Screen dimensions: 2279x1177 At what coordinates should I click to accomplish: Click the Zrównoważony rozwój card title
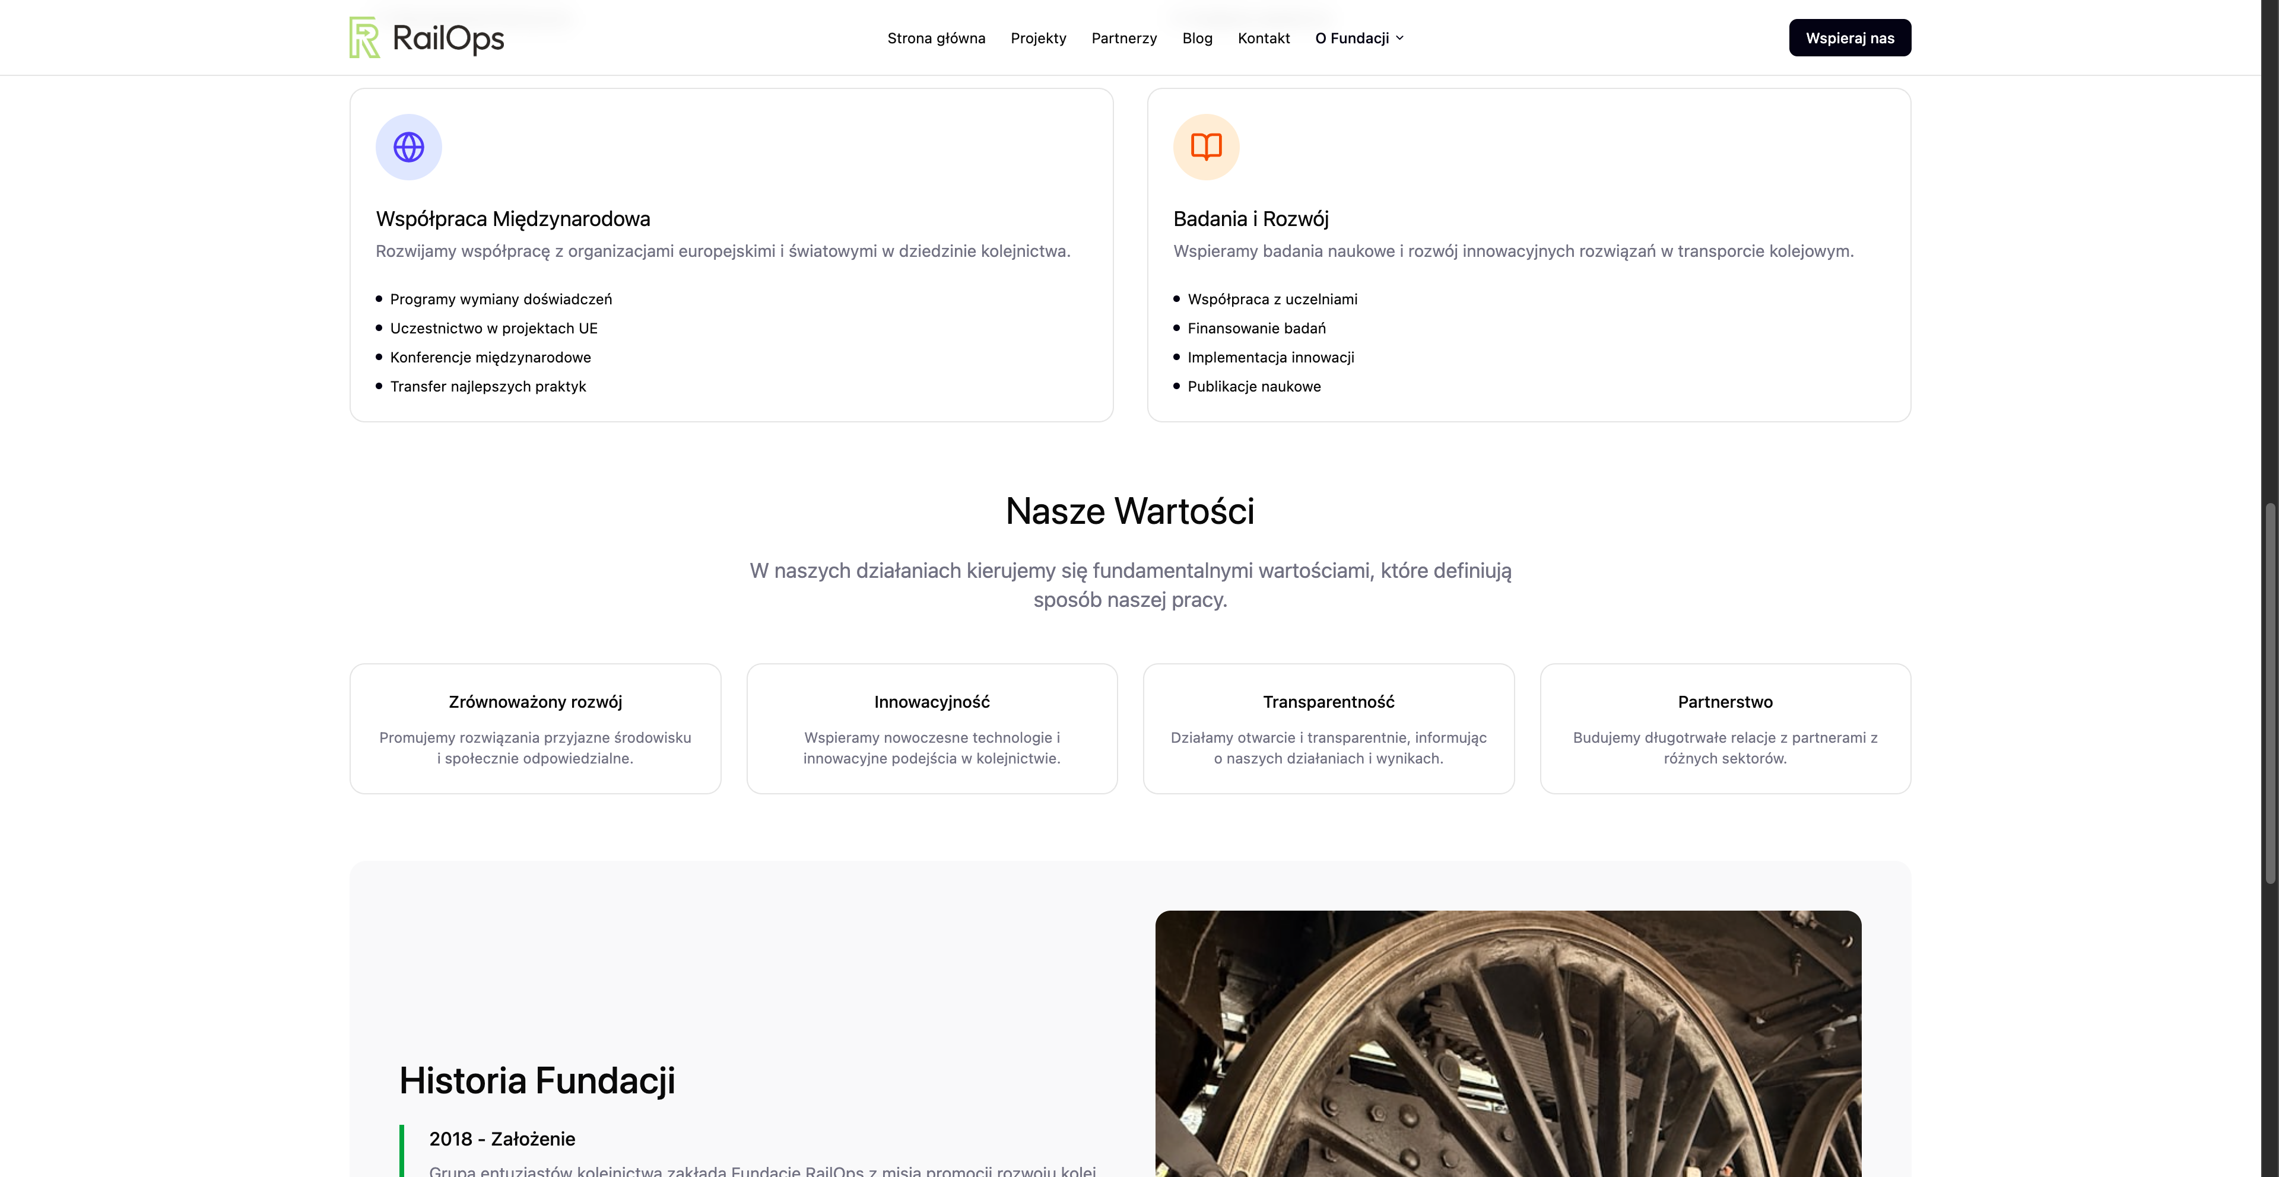[535, 702]
